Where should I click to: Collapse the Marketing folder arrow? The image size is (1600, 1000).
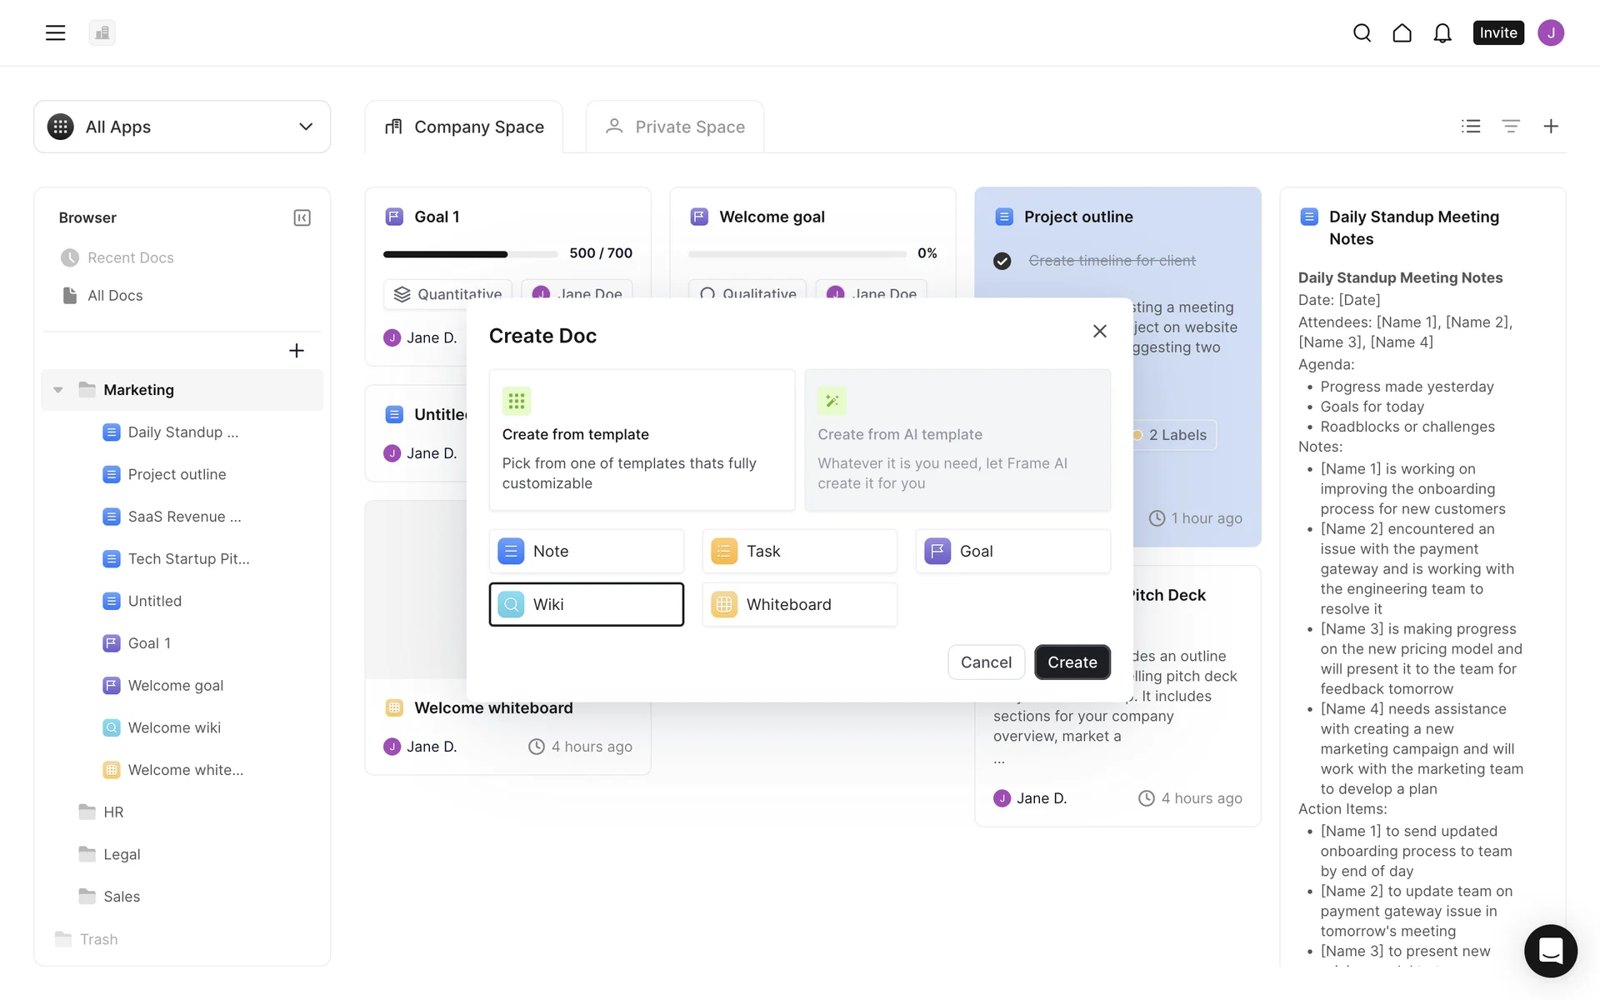[58, 390]
